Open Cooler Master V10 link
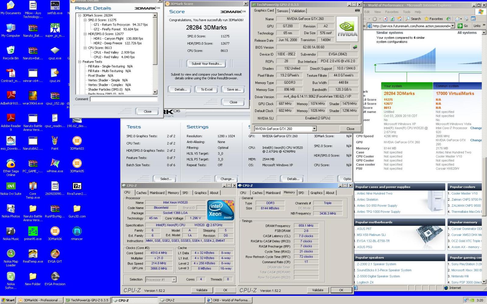The height and width of the screenshot is (304, 487). tap(464, 193)
